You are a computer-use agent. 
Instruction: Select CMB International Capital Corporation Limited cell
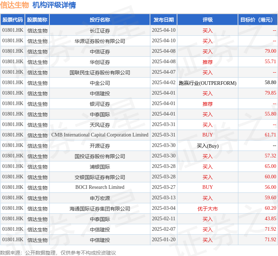100,135
